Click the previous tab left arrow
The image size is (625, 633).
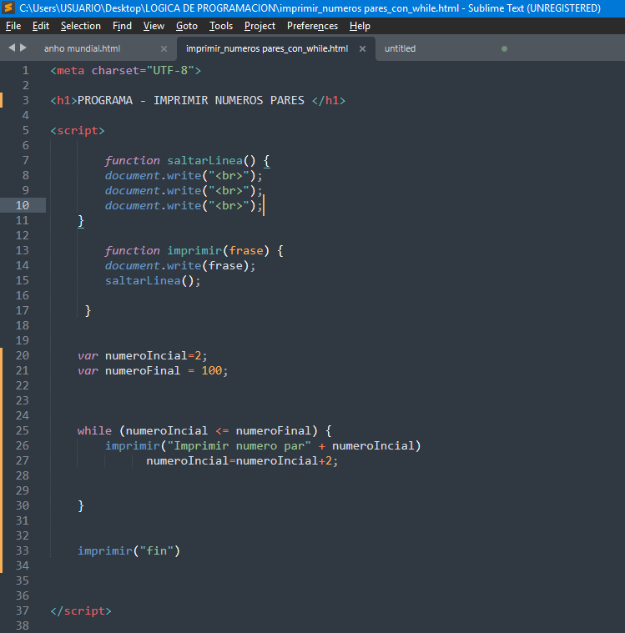(12, 48)
